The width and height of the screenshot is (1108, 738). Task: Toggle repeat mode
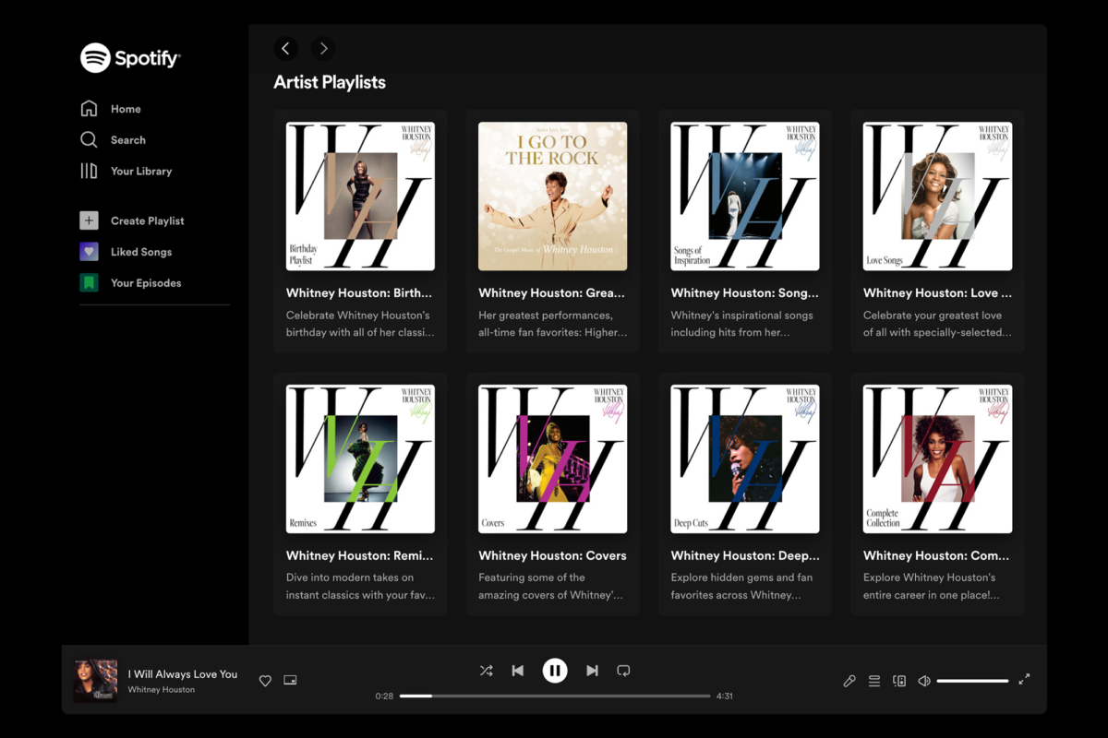pyautogui.click(x=623, y=671)
